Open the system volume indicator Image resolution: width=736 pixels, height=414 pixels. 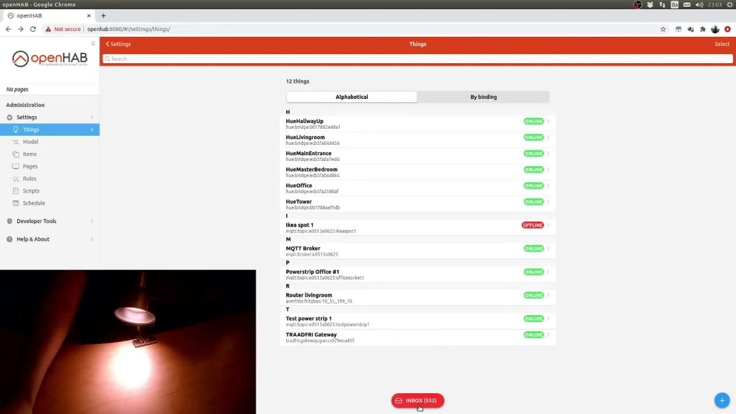click(699, 5)
